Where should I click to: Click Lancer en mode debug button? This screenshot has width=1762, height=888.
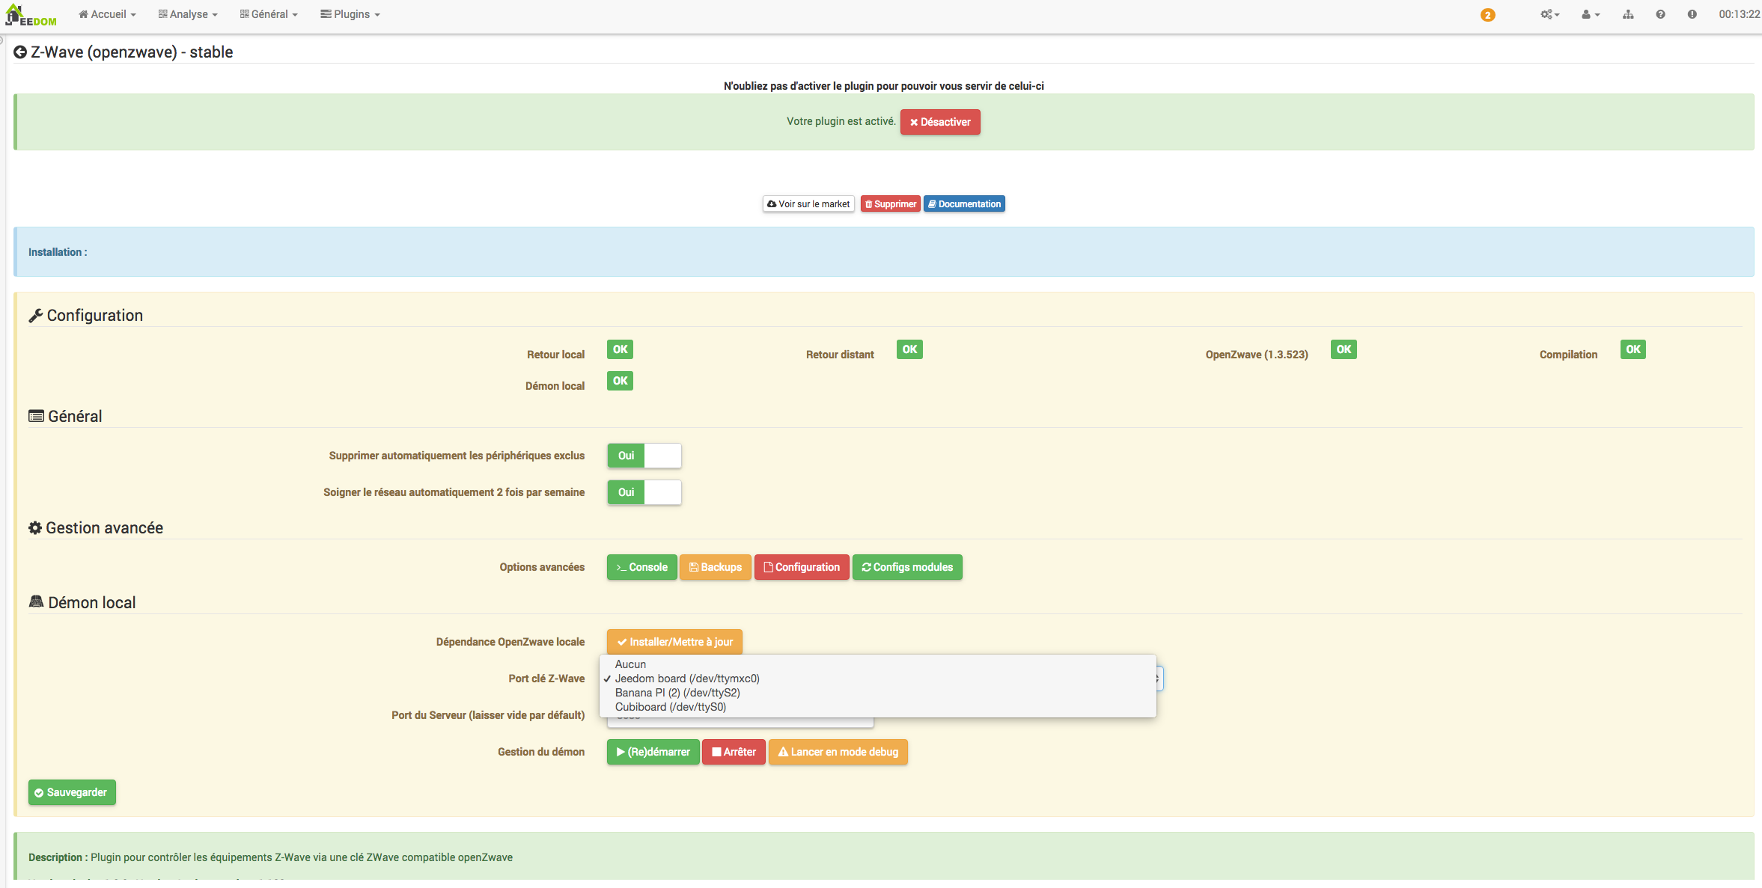point(838,752)
